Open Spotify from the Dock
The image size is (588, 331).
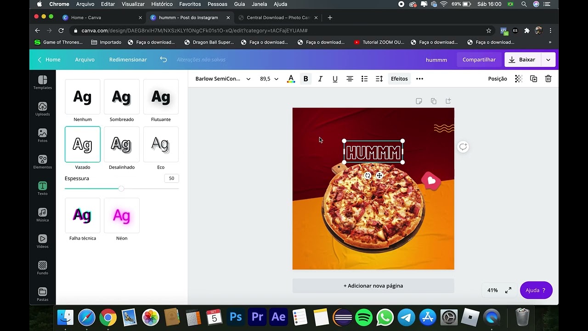click(x=364, y=317)
